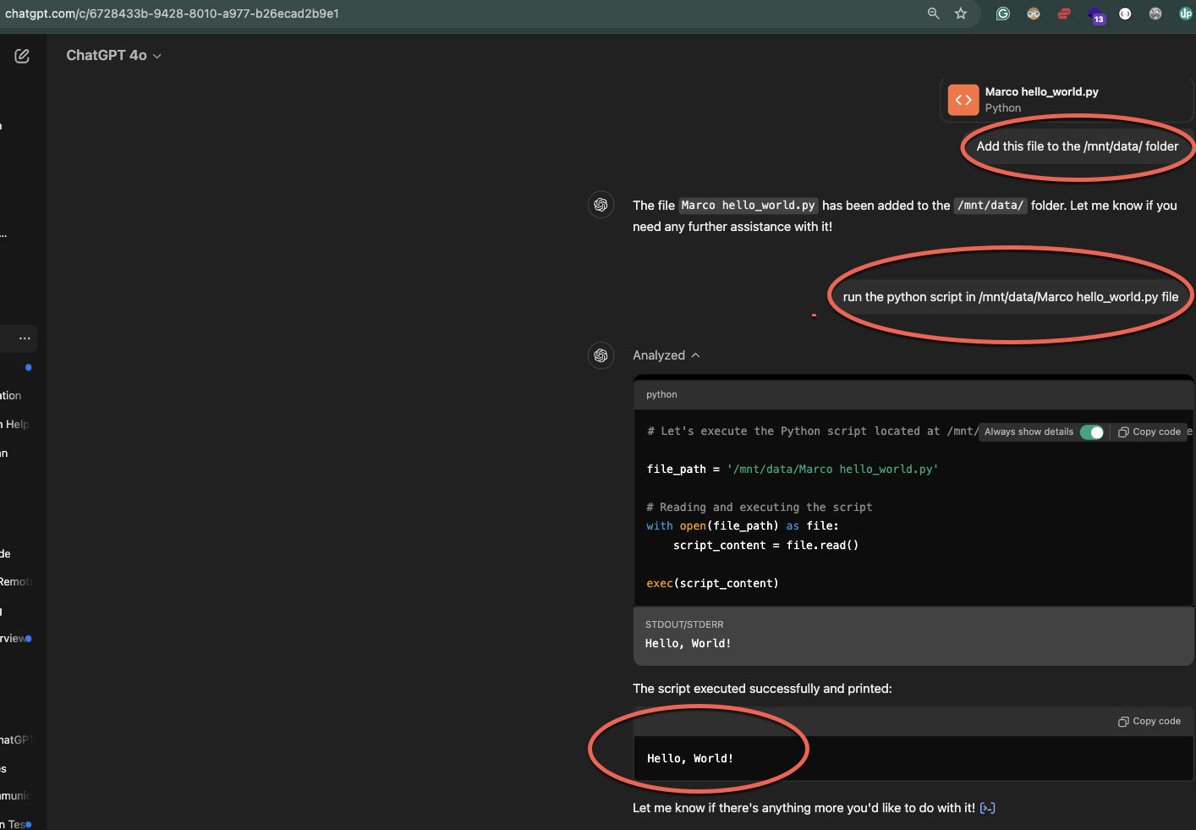The width and height of the screenshot is (1196, 830).
Task: Open the Grammarly extension icon
Action: [x=1002, y=14]
